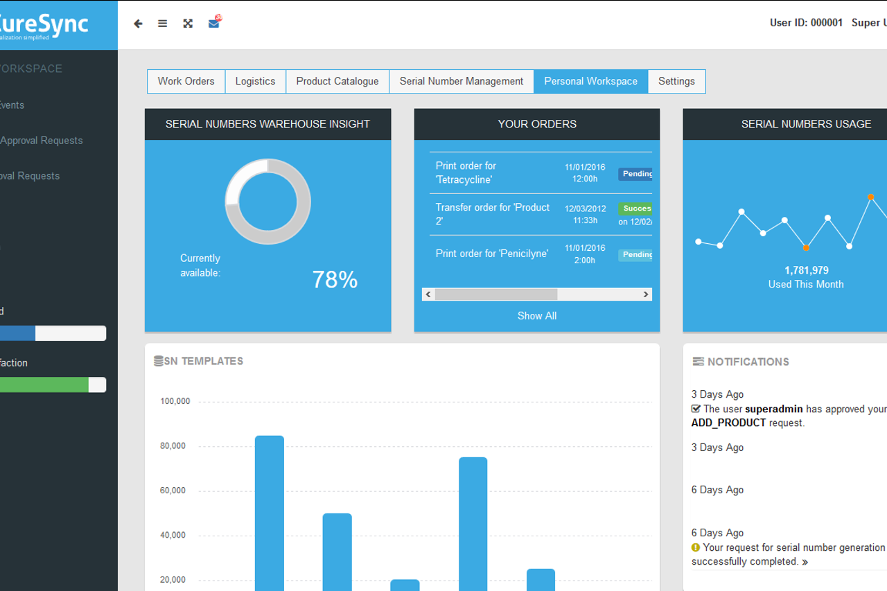Click the CureSync logo

tap(44, 25)
